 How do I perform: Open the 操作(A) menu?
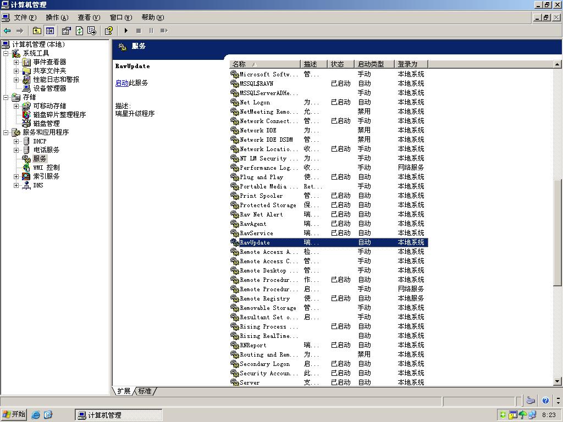pos(57,18)
